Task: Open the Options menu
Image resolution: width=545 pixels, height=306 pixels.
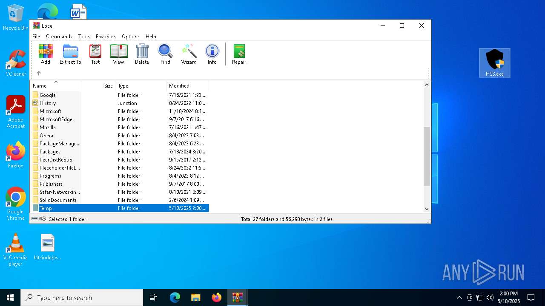Action: [x=131, y=37]
